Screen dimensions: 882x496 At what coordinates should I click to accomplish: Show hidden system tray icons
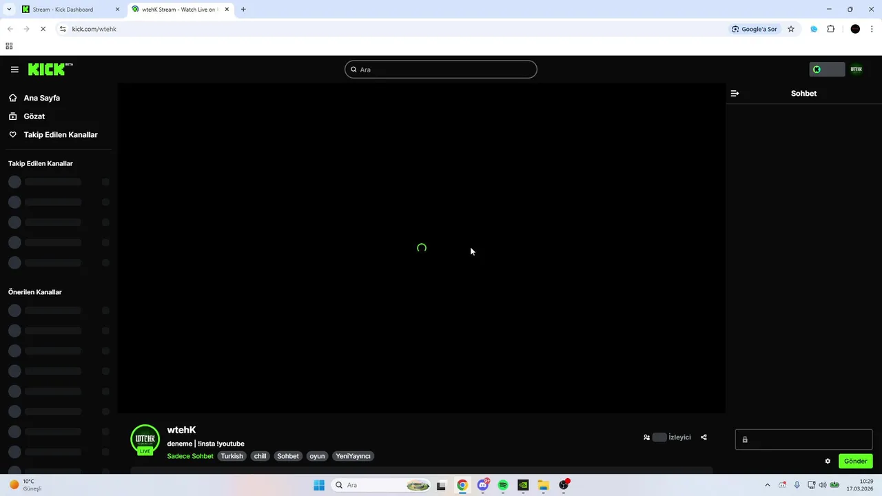pyautogui.click(x=768, y=485)
